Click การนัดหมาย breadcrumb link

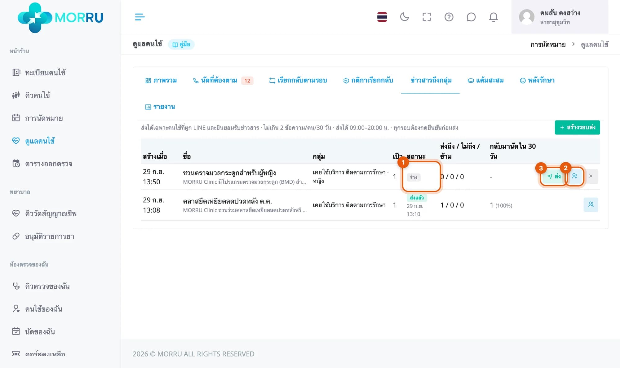pos(548,45)
